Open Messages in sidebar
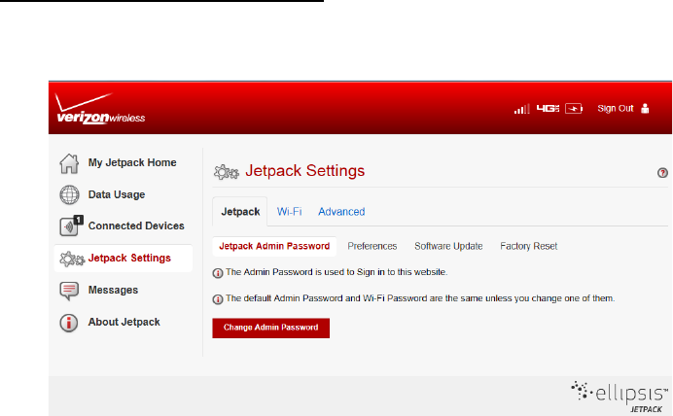 pyautogui.click(x=113, y=290)
